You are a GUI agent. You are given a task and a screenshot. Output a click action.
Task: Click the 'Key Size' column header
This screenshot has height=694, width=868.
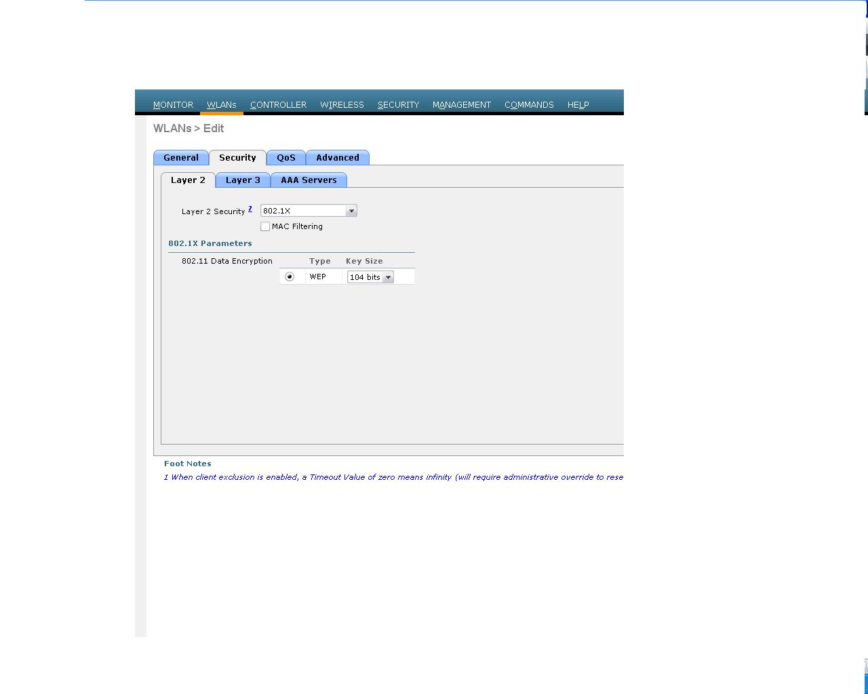(364, 261)
